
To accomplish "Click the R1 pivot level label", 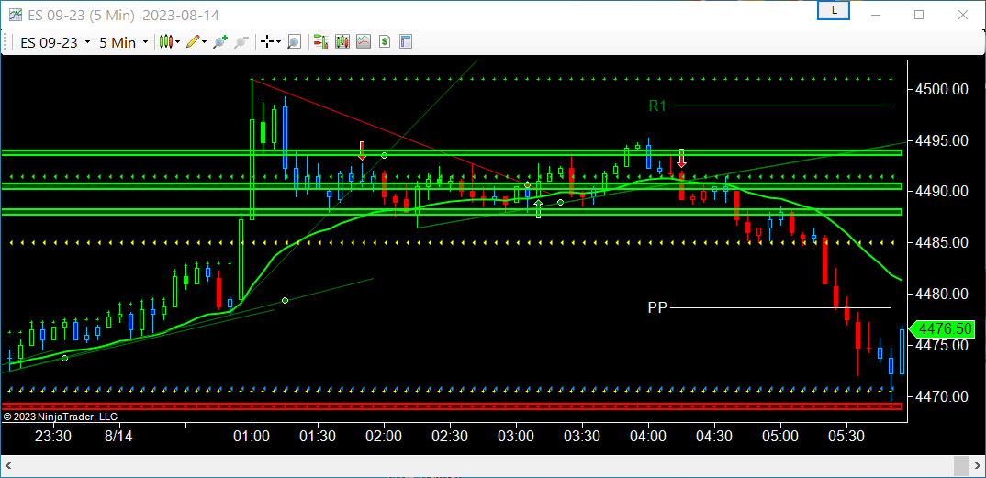I will pyautogui.click(x=657, y=106).
